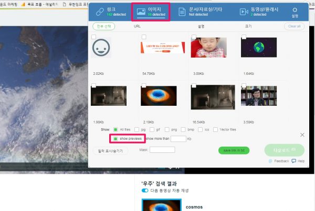Select the sleeping baby thumbnail
The image size is (315, 211).
click(x=209, y=48)
